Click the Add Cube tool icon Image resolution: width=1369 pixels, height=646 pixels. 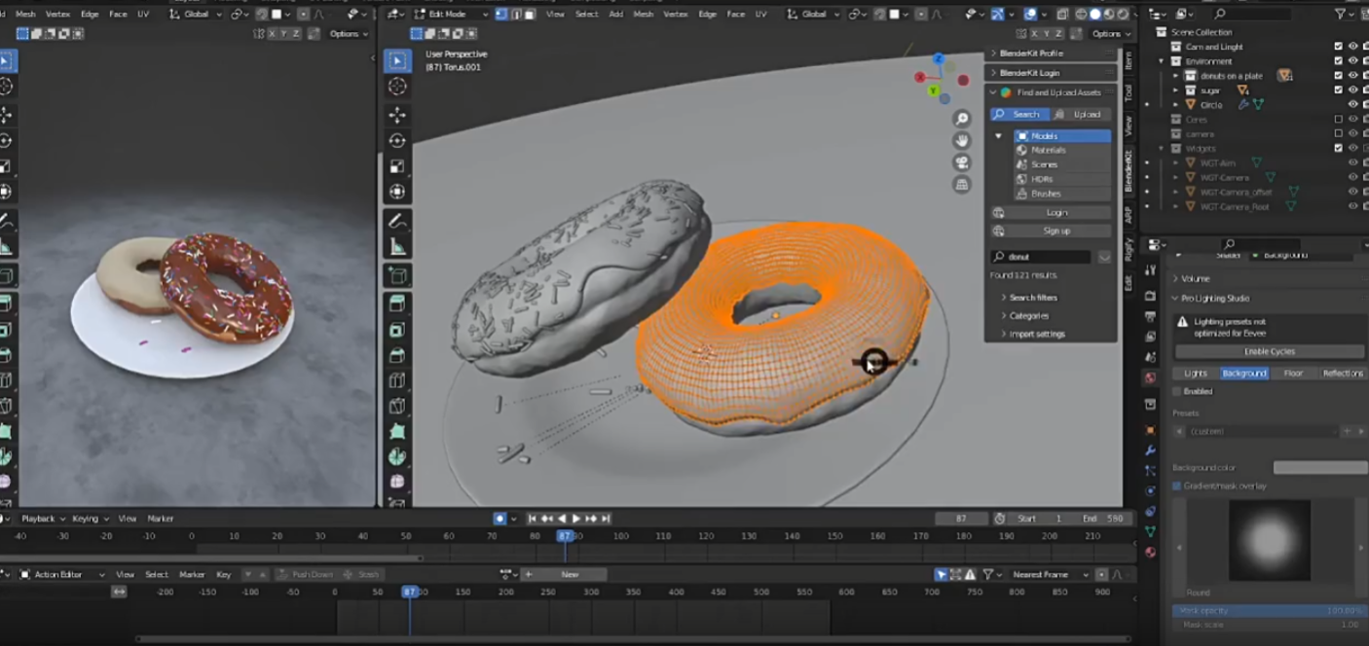(397, 277)
